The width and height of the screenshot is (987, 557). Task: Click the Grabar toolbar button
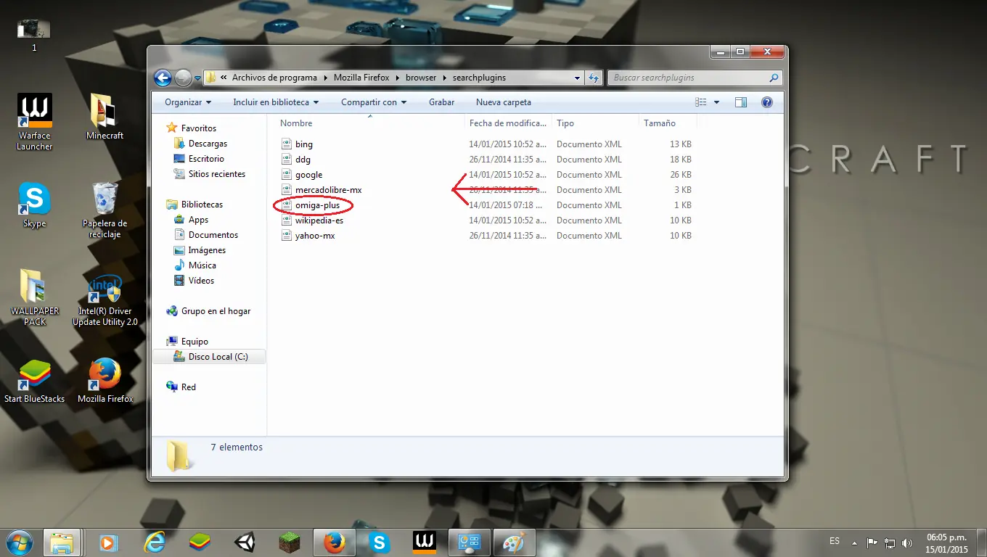441,102
